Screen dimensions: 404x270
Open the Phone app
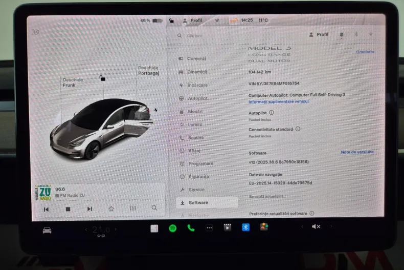[191, 228]
